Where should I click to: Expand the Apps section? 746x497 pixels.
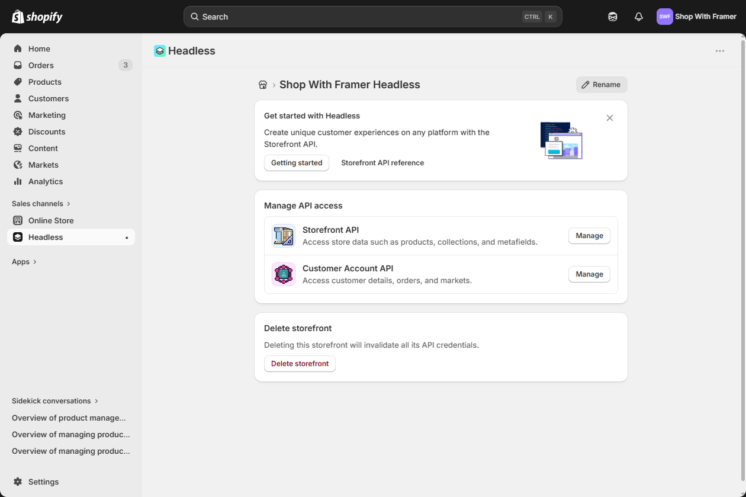point(24,262)
